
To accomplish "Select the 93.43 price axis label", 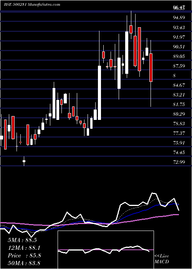I will coord(179,27).
